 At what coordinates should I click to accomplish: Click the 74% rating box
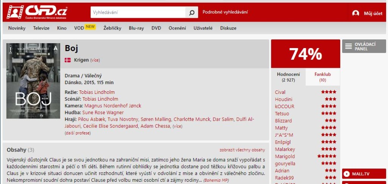tap(306, 54)
